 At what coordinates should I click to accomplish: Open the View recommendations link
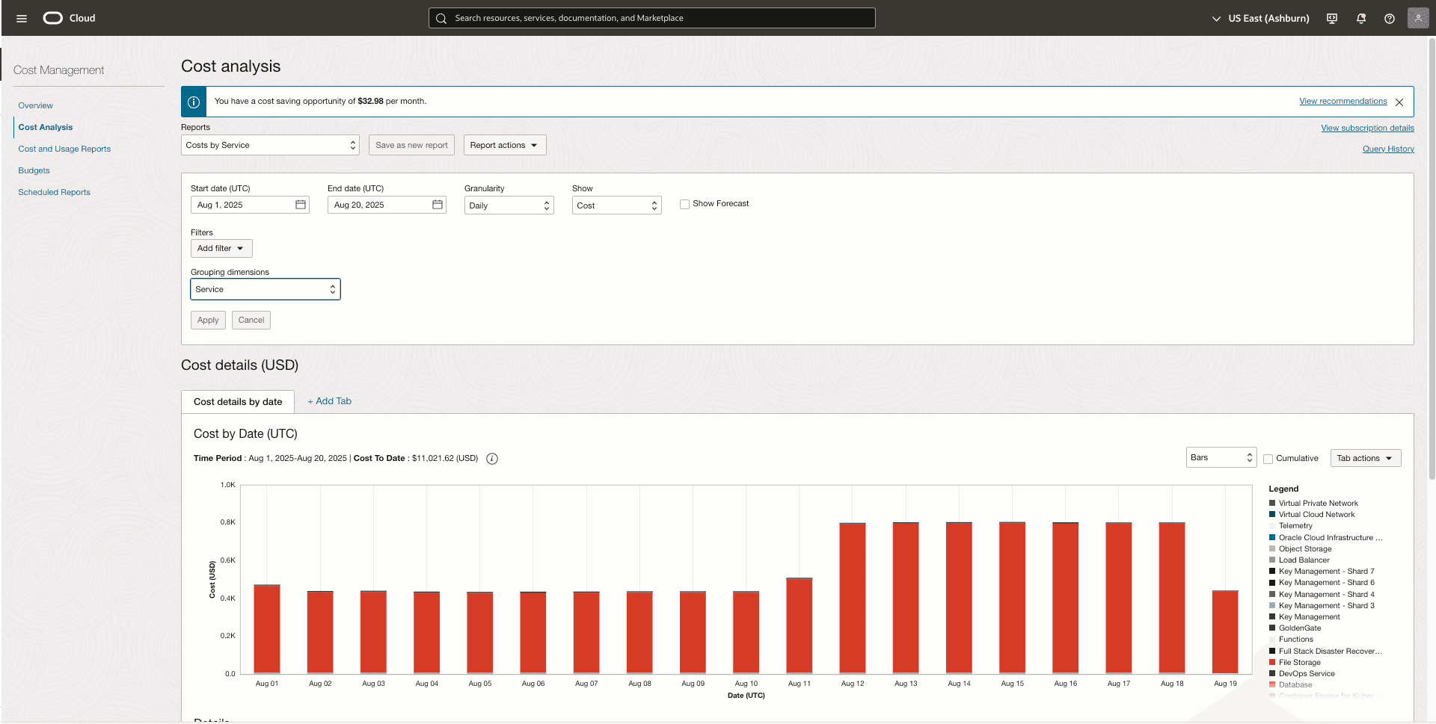[1342, 101]
